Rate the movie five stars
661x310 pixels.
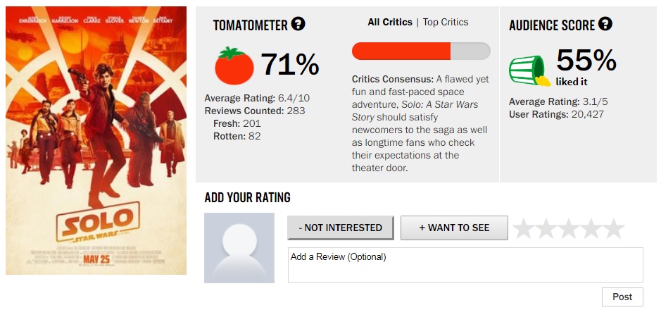pyautogui.click(x=613, y=228)
